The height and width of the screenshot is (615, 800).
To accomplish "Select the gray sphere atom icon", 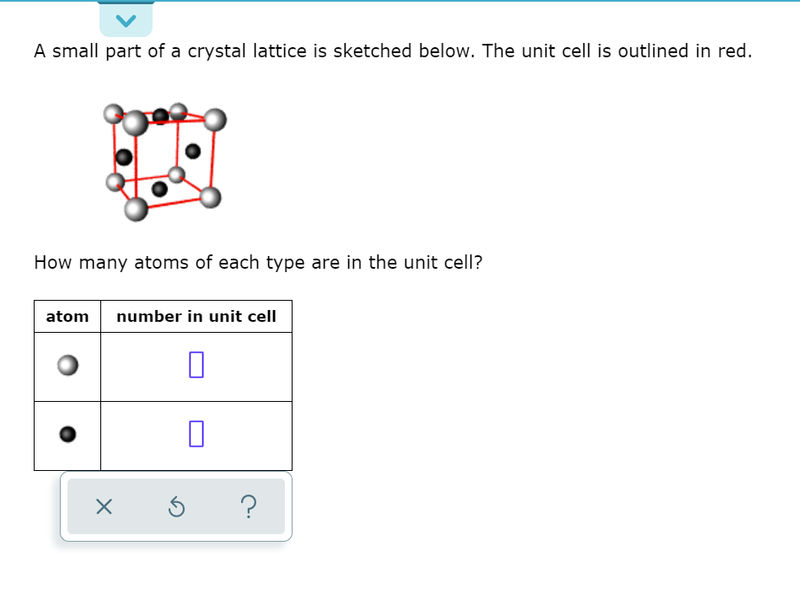I will point(66,366).
